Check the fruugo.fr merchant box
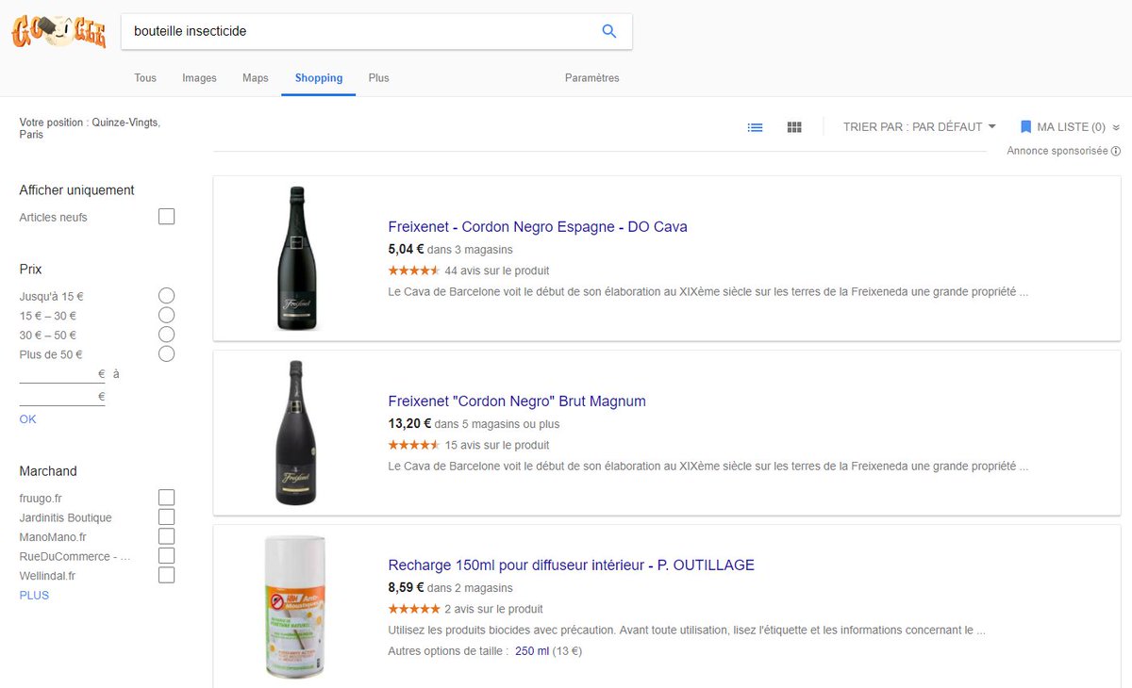This screenshot has height=688, width=1132. coord(167,498)
